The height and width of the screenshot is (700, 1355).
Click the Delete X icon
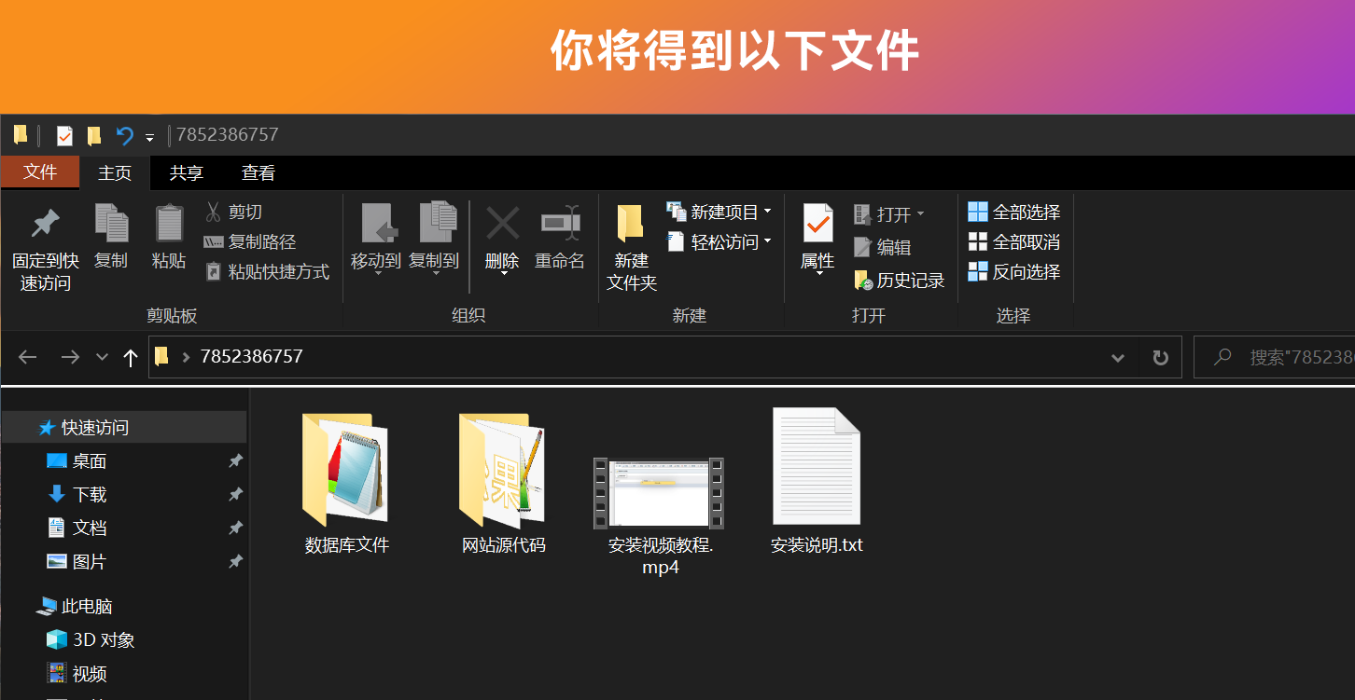point(502,225)
